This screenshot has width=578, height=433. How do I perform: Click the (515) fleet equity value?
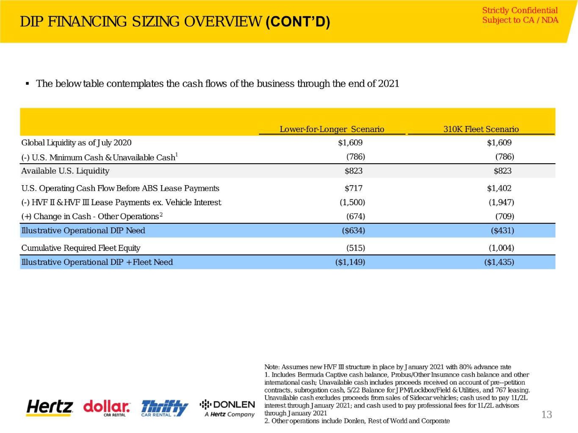[x=356, y=248]
